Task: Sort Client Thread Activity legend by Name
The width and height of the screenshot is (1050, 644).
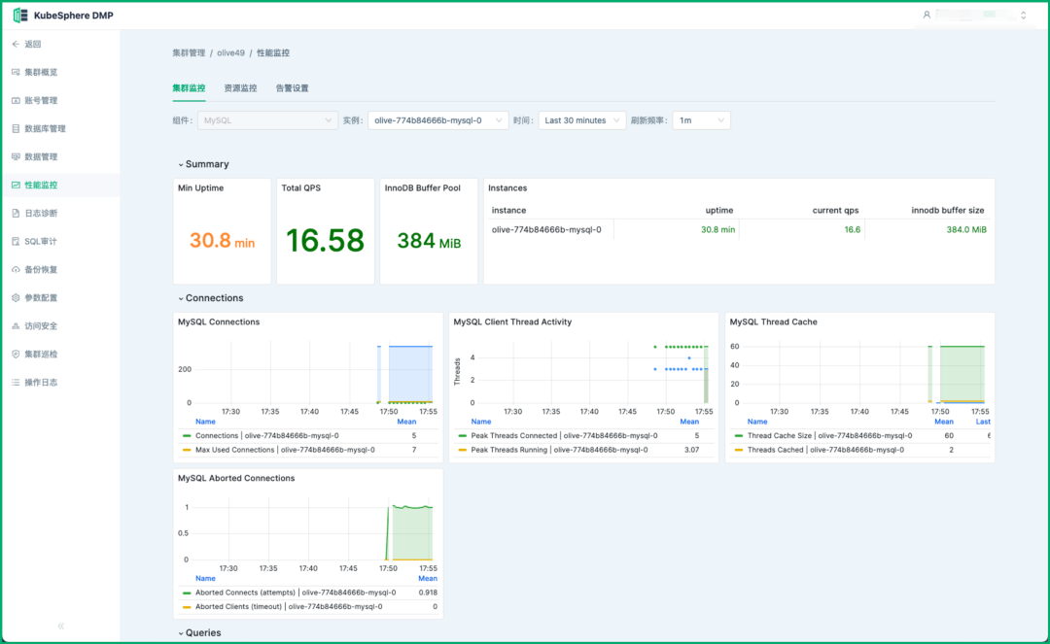Action: 481,422
